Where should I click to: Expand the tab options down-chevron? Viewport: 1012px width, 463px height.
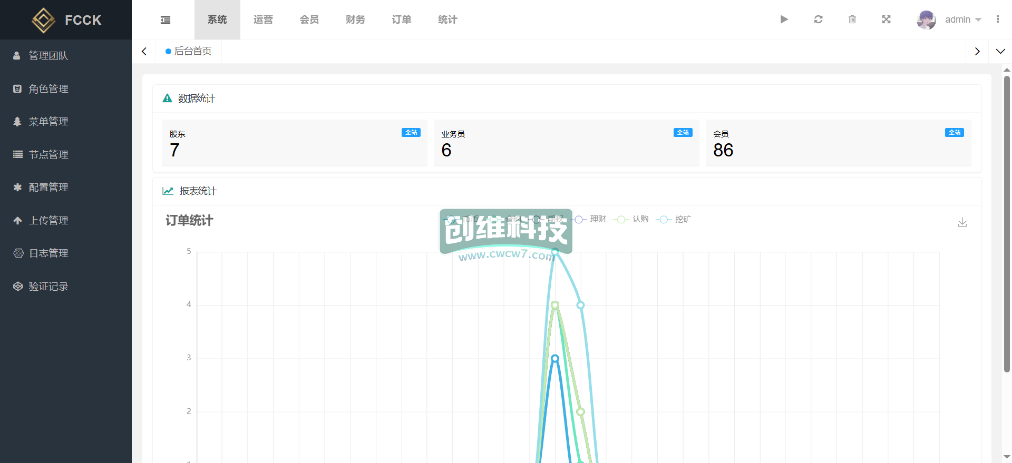tap(1000, 52)
